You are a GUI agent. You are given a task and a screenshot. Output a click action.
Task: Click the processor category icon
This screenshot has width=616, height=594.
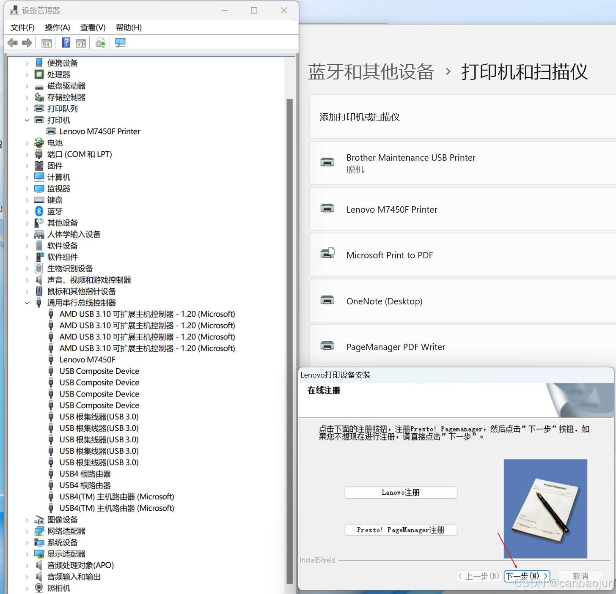click(39, 74)
